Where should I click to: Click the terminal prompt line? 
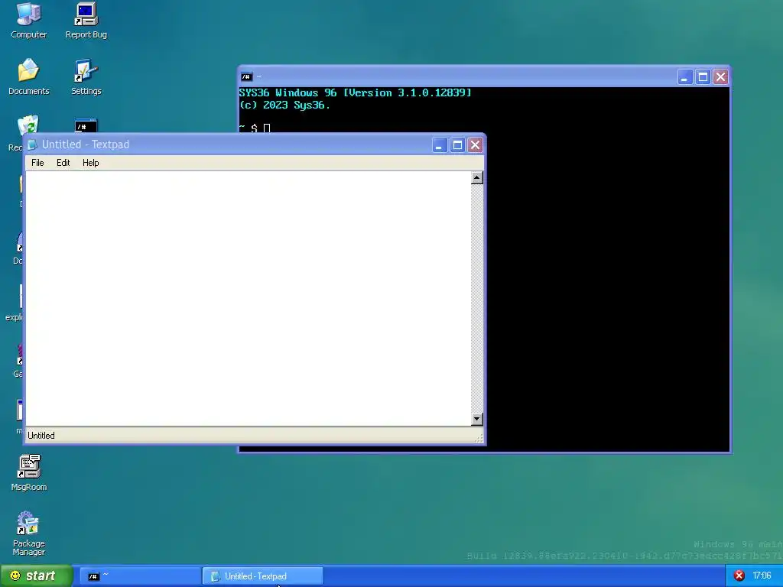pyautogui.click(x=255, y=128)
